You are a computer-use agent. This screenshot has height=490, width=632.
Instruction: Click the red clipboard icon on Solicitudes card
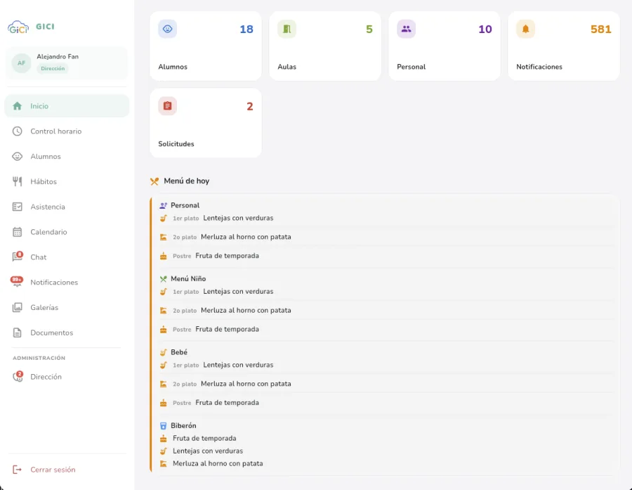pyautogui.click(x=167, y=105)
